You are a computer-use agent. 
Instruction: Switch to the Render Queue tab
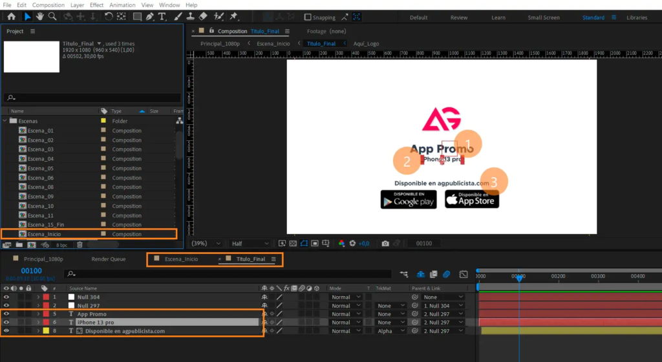(x=109, y=259)
